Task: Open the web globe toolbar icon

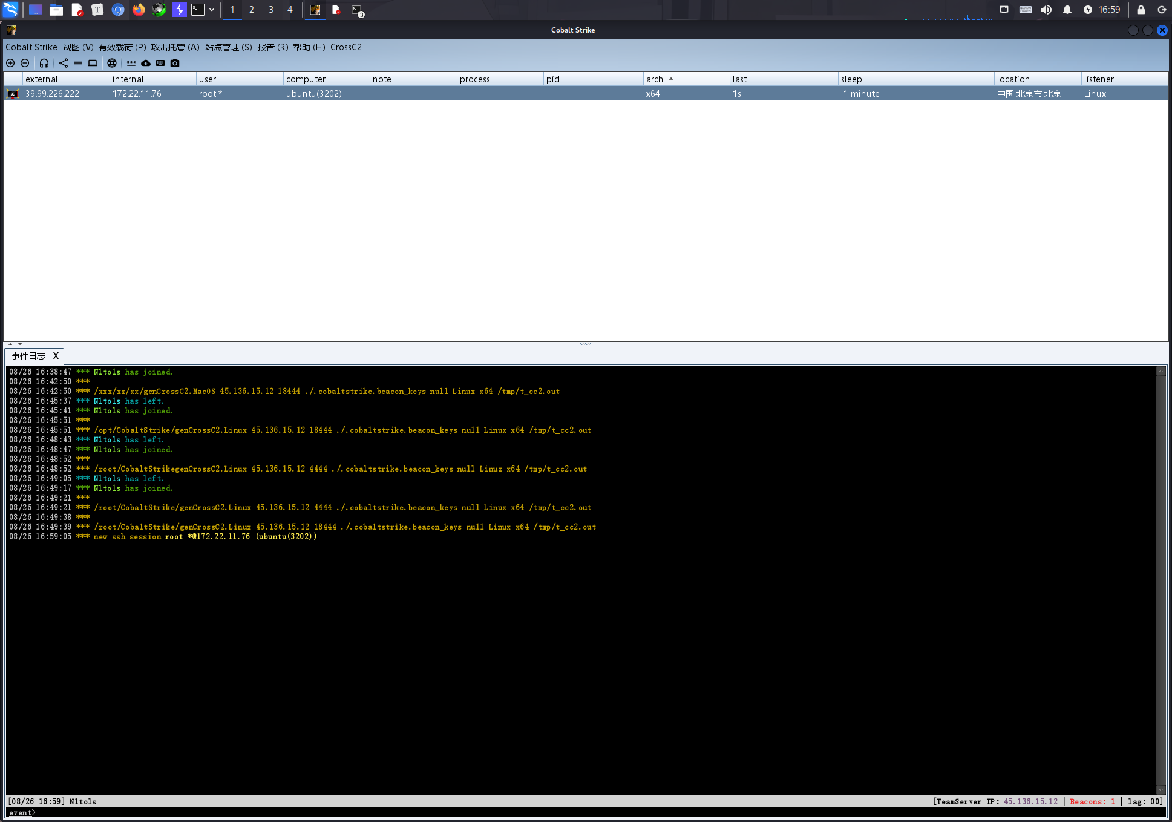Action: tap(112, 63)
